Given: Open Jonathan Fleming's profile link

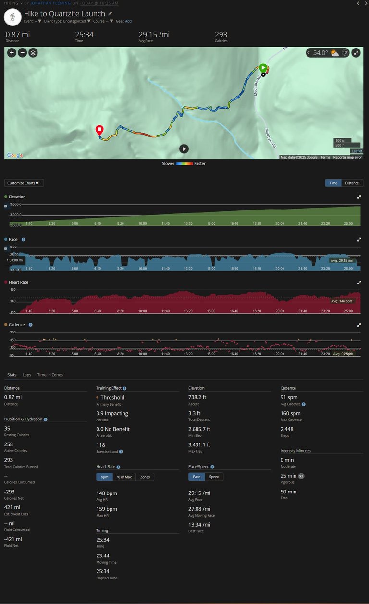Looking at the screenshot, I should coord(50,3).
